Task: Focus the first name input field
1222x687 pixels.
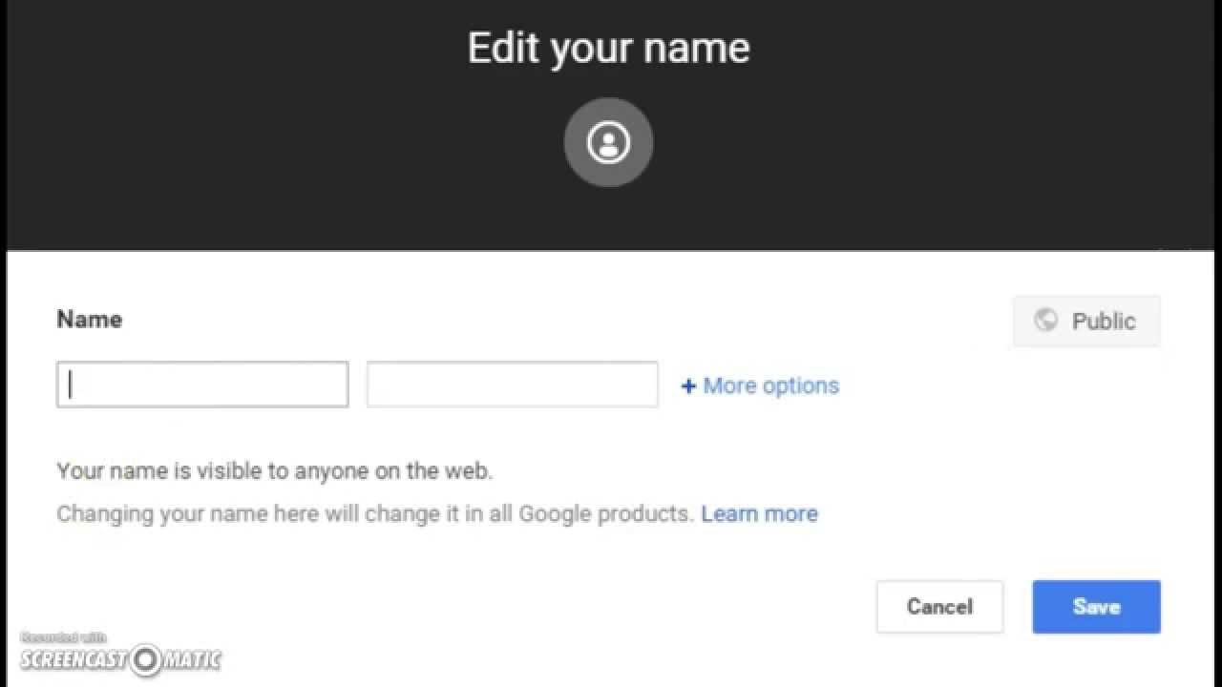Action: click(202, 385)
